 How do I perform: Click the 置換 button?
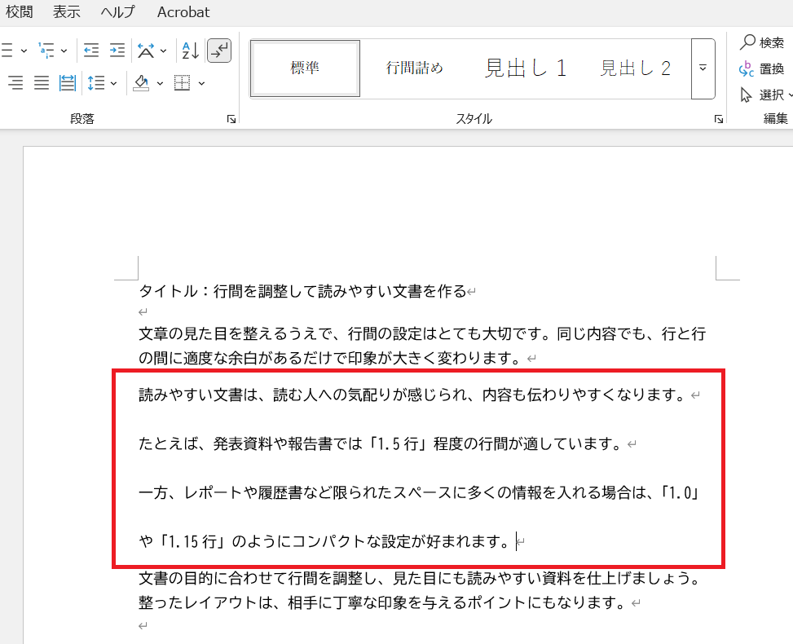pyautogui.click(x=762, y=68)
